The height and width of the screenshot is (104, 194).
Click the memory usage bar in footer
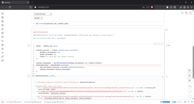coord(165,102)
